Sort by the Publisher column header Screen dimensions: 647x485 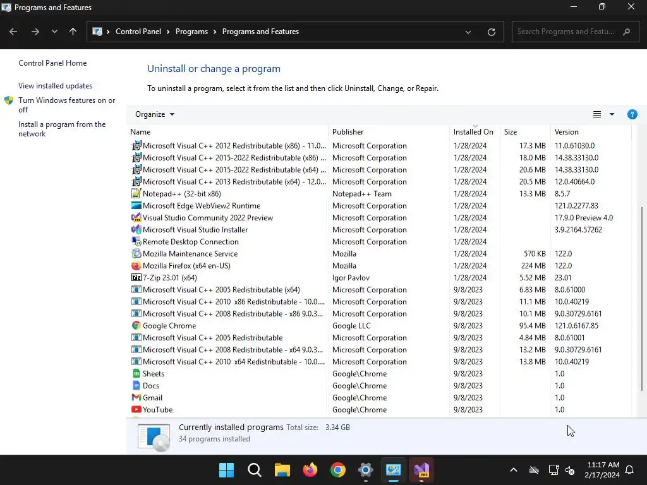tap(389, 132)
